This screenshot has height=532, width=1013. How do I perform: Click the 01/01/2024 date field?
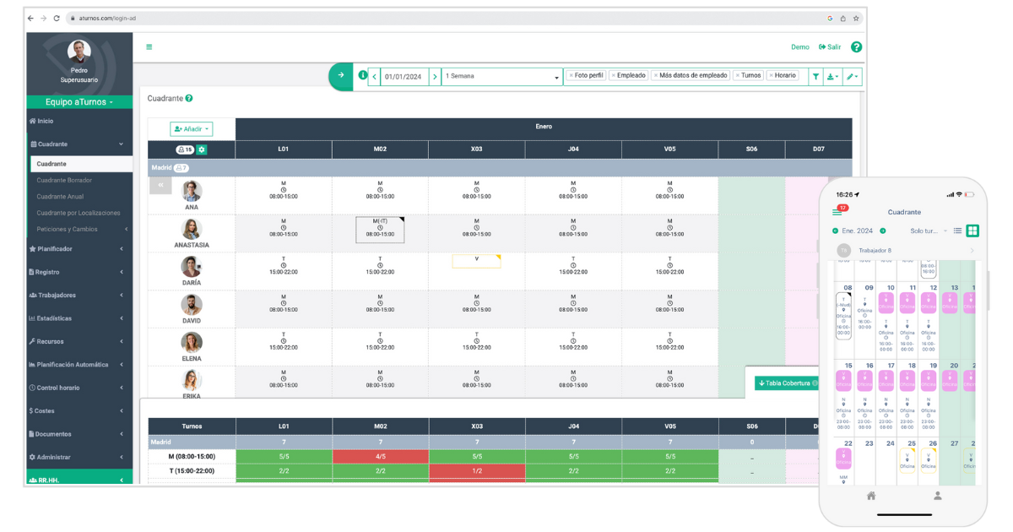pyautogui.click(x=404, y=76)
